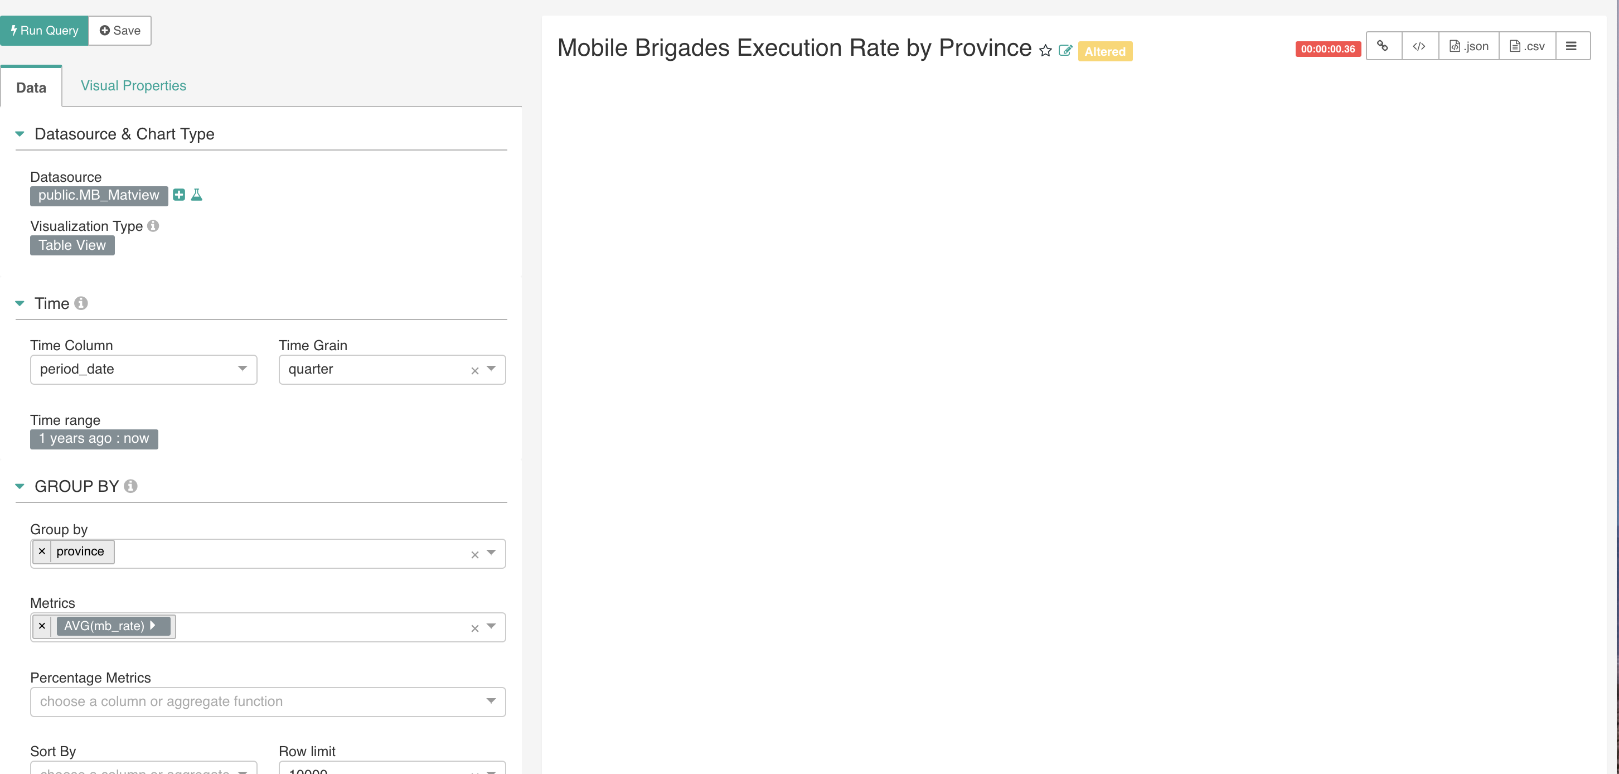
Task: Open the view query code icon
Action: pyautogui.click(x=1420, y=45)
